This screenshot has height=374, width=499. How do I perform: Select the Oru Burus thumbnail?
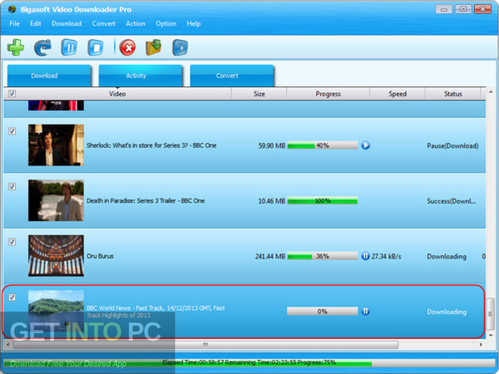tap(56, 256)
